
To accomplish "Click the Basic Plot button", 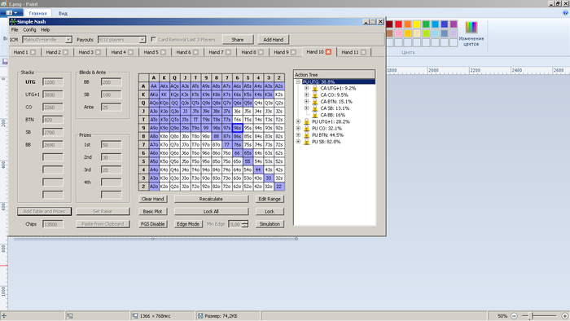I will point(153,211).
